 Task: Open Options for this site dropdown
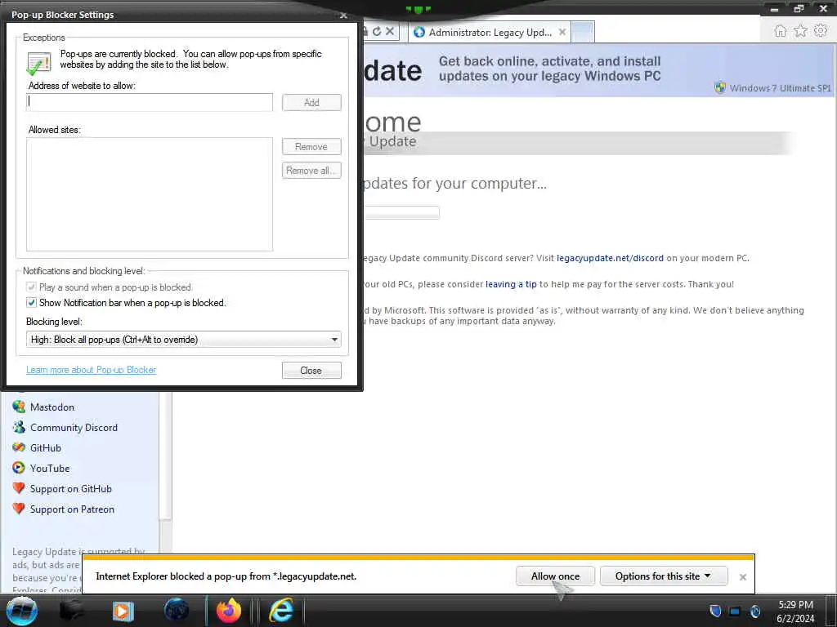coord(664,576)
